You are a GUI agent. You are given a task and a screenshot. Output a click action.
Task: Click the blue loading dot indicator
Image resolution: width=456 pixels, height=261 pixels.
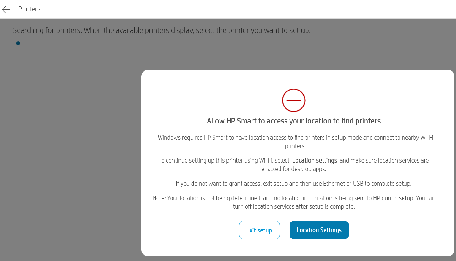click(x=18, y=44)
